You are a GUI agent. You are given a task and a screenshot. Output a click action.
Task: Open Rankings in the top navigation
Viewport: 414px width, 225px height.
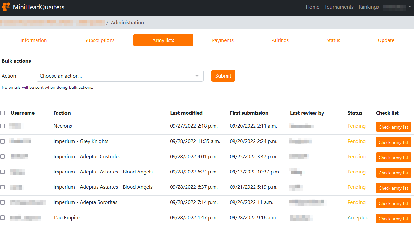369,7
